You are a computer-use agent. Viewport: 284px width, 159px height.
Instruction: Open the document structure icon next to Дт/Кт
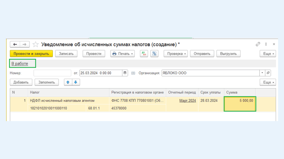[x=154, y=54]
